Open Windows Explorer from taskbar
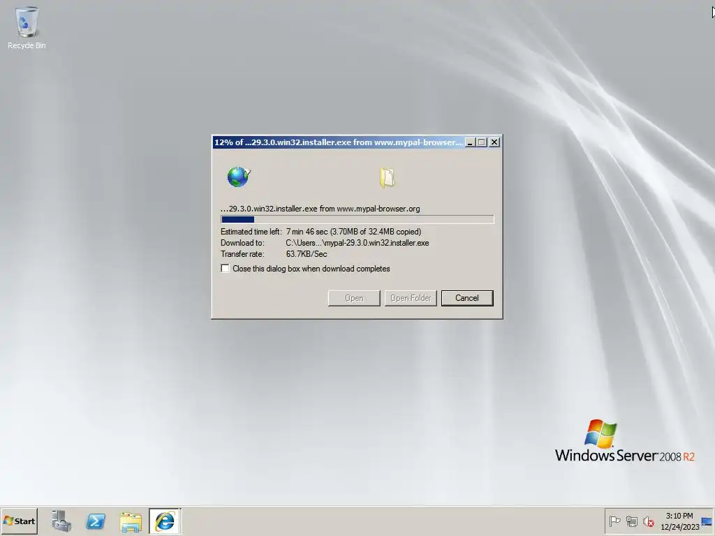Image resolution: width=715 pixels, height=536 pixels. coord(131,521)
